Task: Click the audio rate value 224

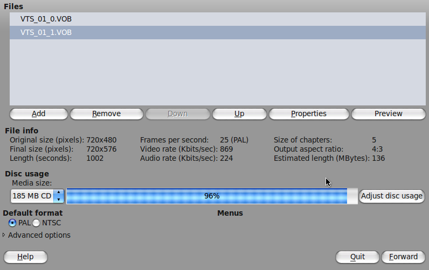Action: 226,158
